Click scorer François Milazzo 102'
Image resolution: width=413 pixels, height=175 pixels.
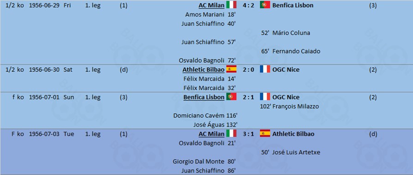pyautogui.click(x=289, y=106)
